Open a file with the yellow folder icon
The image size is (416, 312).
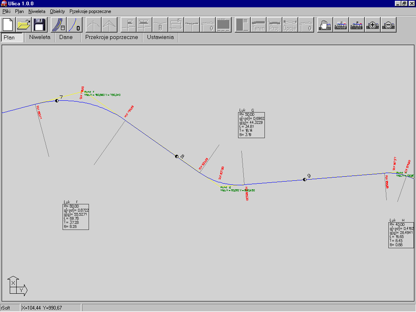tap(24, 25)
